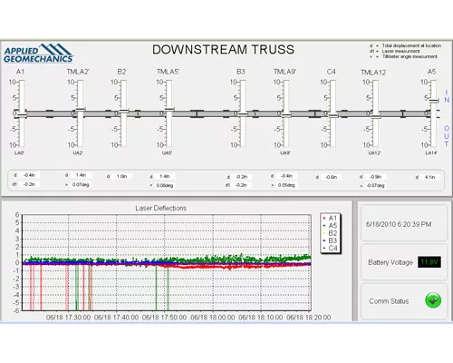Click the B2 legend entry

coord(330,233)
